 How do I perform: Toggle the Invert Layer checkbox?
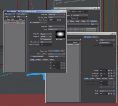coord(31,23)
